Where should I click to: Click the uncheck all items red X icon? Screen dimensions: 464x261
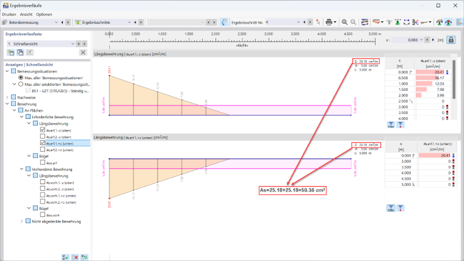pyautogui.click(x=75, y=257)
